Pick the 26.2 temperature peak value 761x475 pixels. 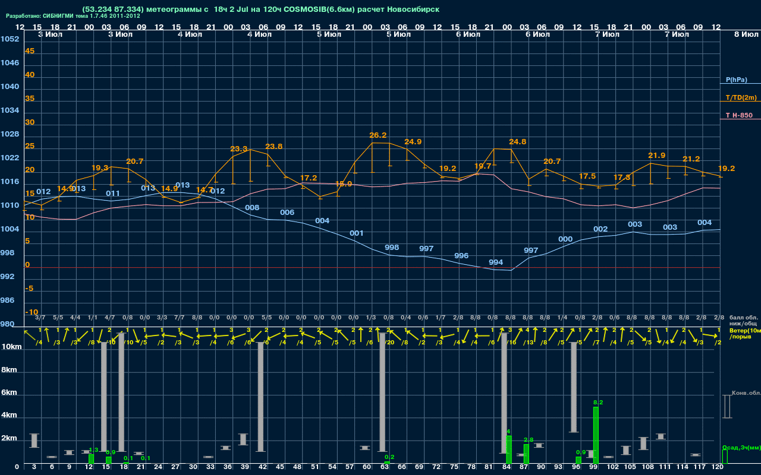point(378,135)
